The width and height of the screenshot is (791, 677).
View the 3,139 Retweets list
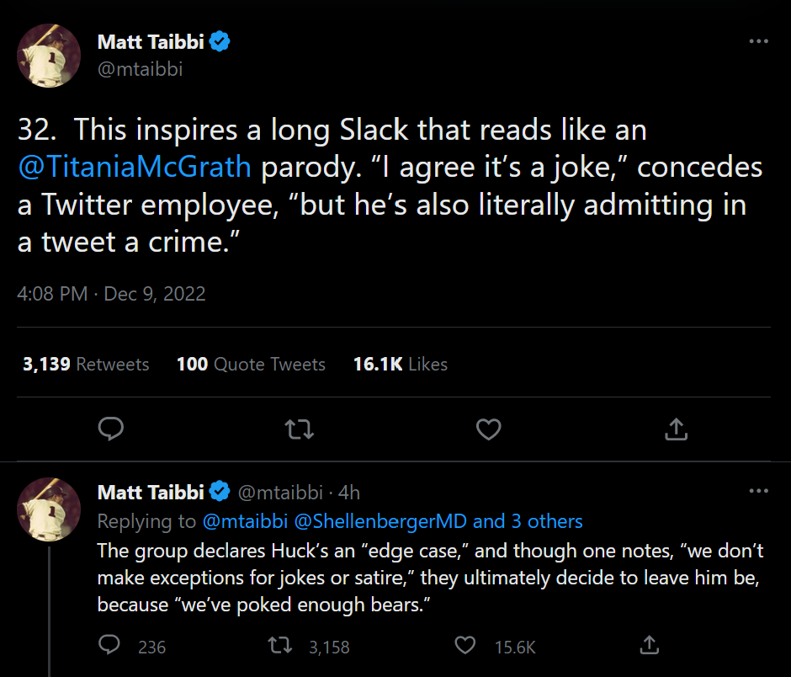point(86,364)
